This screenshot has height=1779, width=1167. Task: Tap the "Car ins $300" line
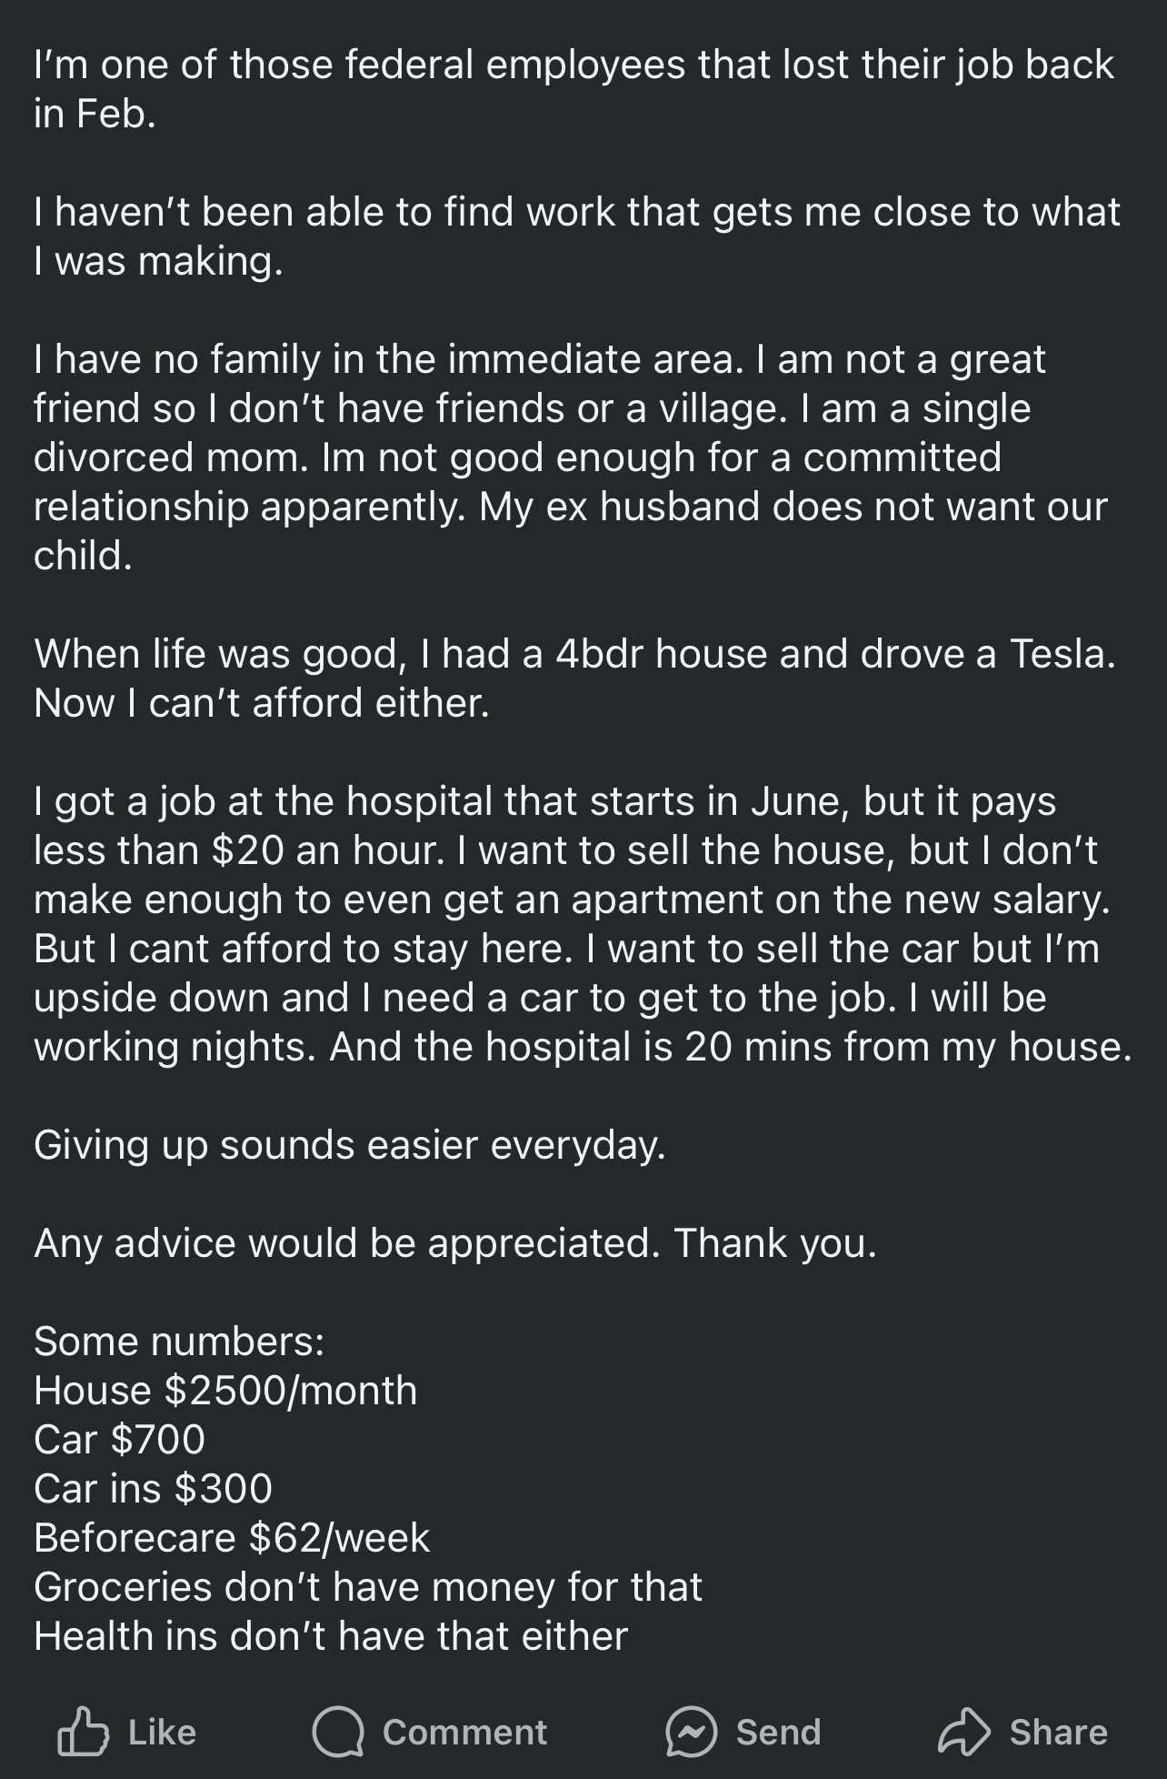point(153,1489)
